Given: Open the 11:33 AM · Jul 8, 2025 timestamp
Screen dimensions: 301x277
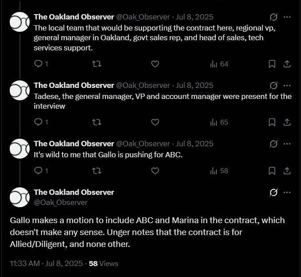Looking at the screenshot, I should click(46, 263).
